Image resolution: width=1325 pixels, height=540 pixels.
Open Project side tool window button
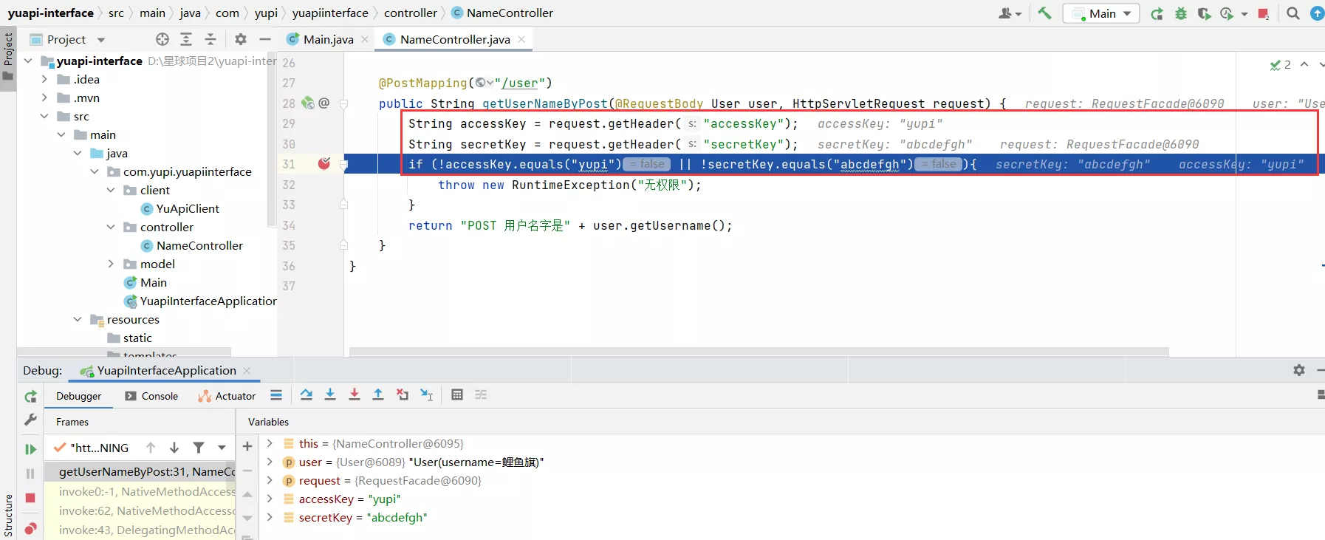[x=8, y=58]
